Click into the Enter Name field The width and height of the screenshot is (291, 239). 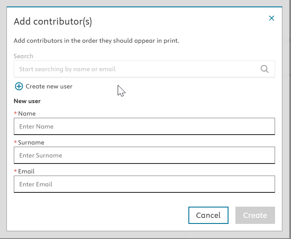click(144, 126)
